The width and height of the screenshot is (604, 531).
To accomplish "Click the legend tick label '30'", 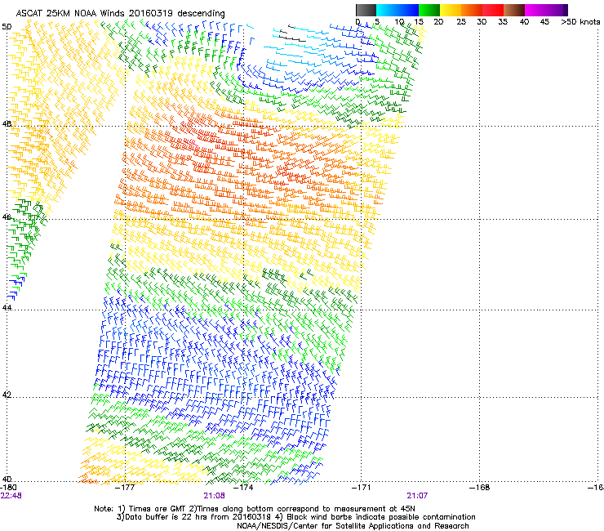I will click(x=482, y=22).
